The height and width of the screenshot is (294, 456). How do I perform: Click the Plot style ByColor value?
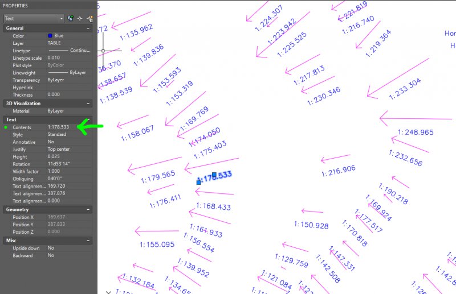pos(55,65)
